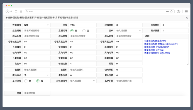
Task: Click the 磨条价格 input field
Action: pos(82,75)
